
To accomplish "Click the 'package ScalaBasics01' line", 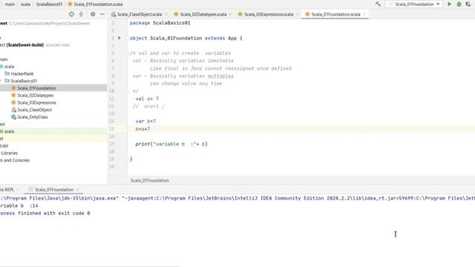I will pos(160,23).
